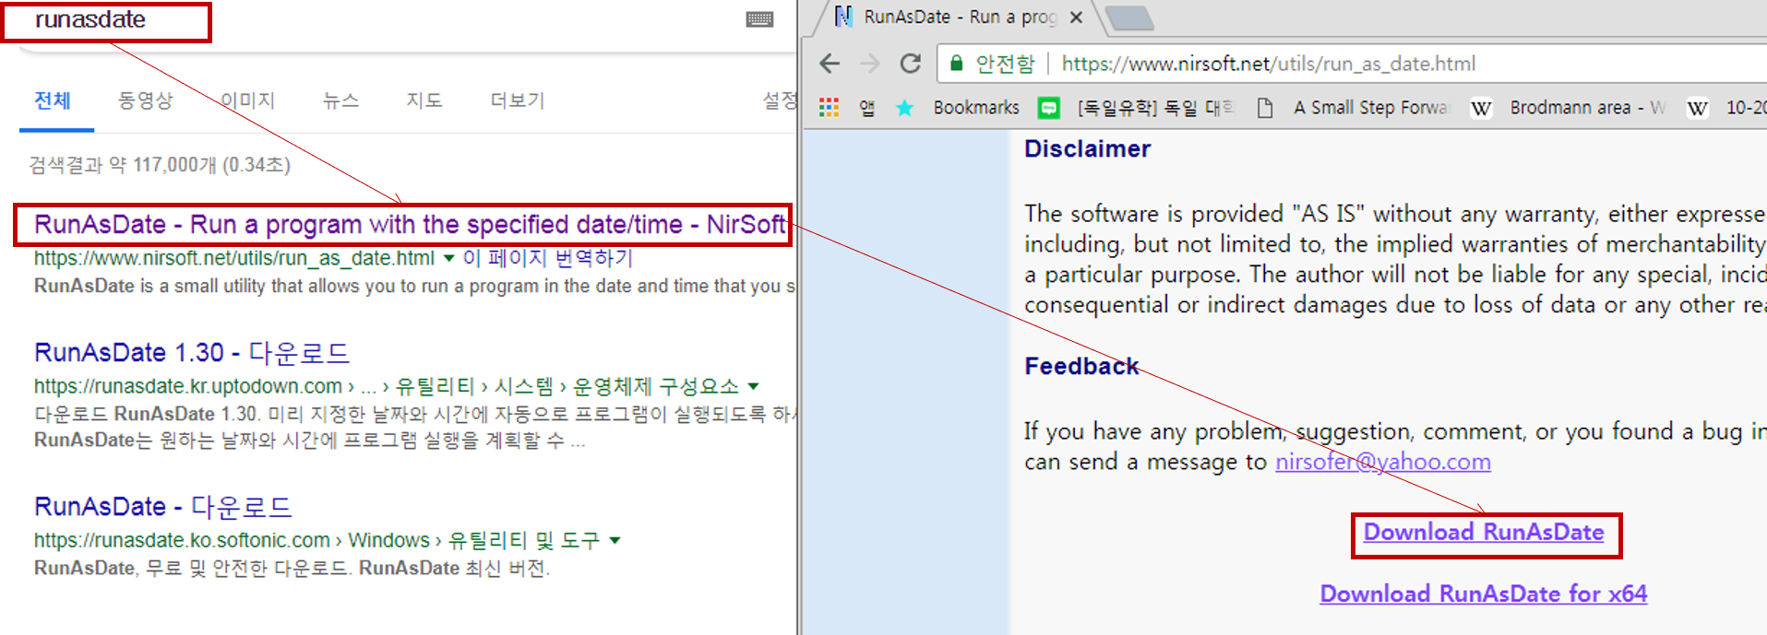Click the Feedback heading
This screenshot has width=1767, height=635.
(x=1081, y=367)
